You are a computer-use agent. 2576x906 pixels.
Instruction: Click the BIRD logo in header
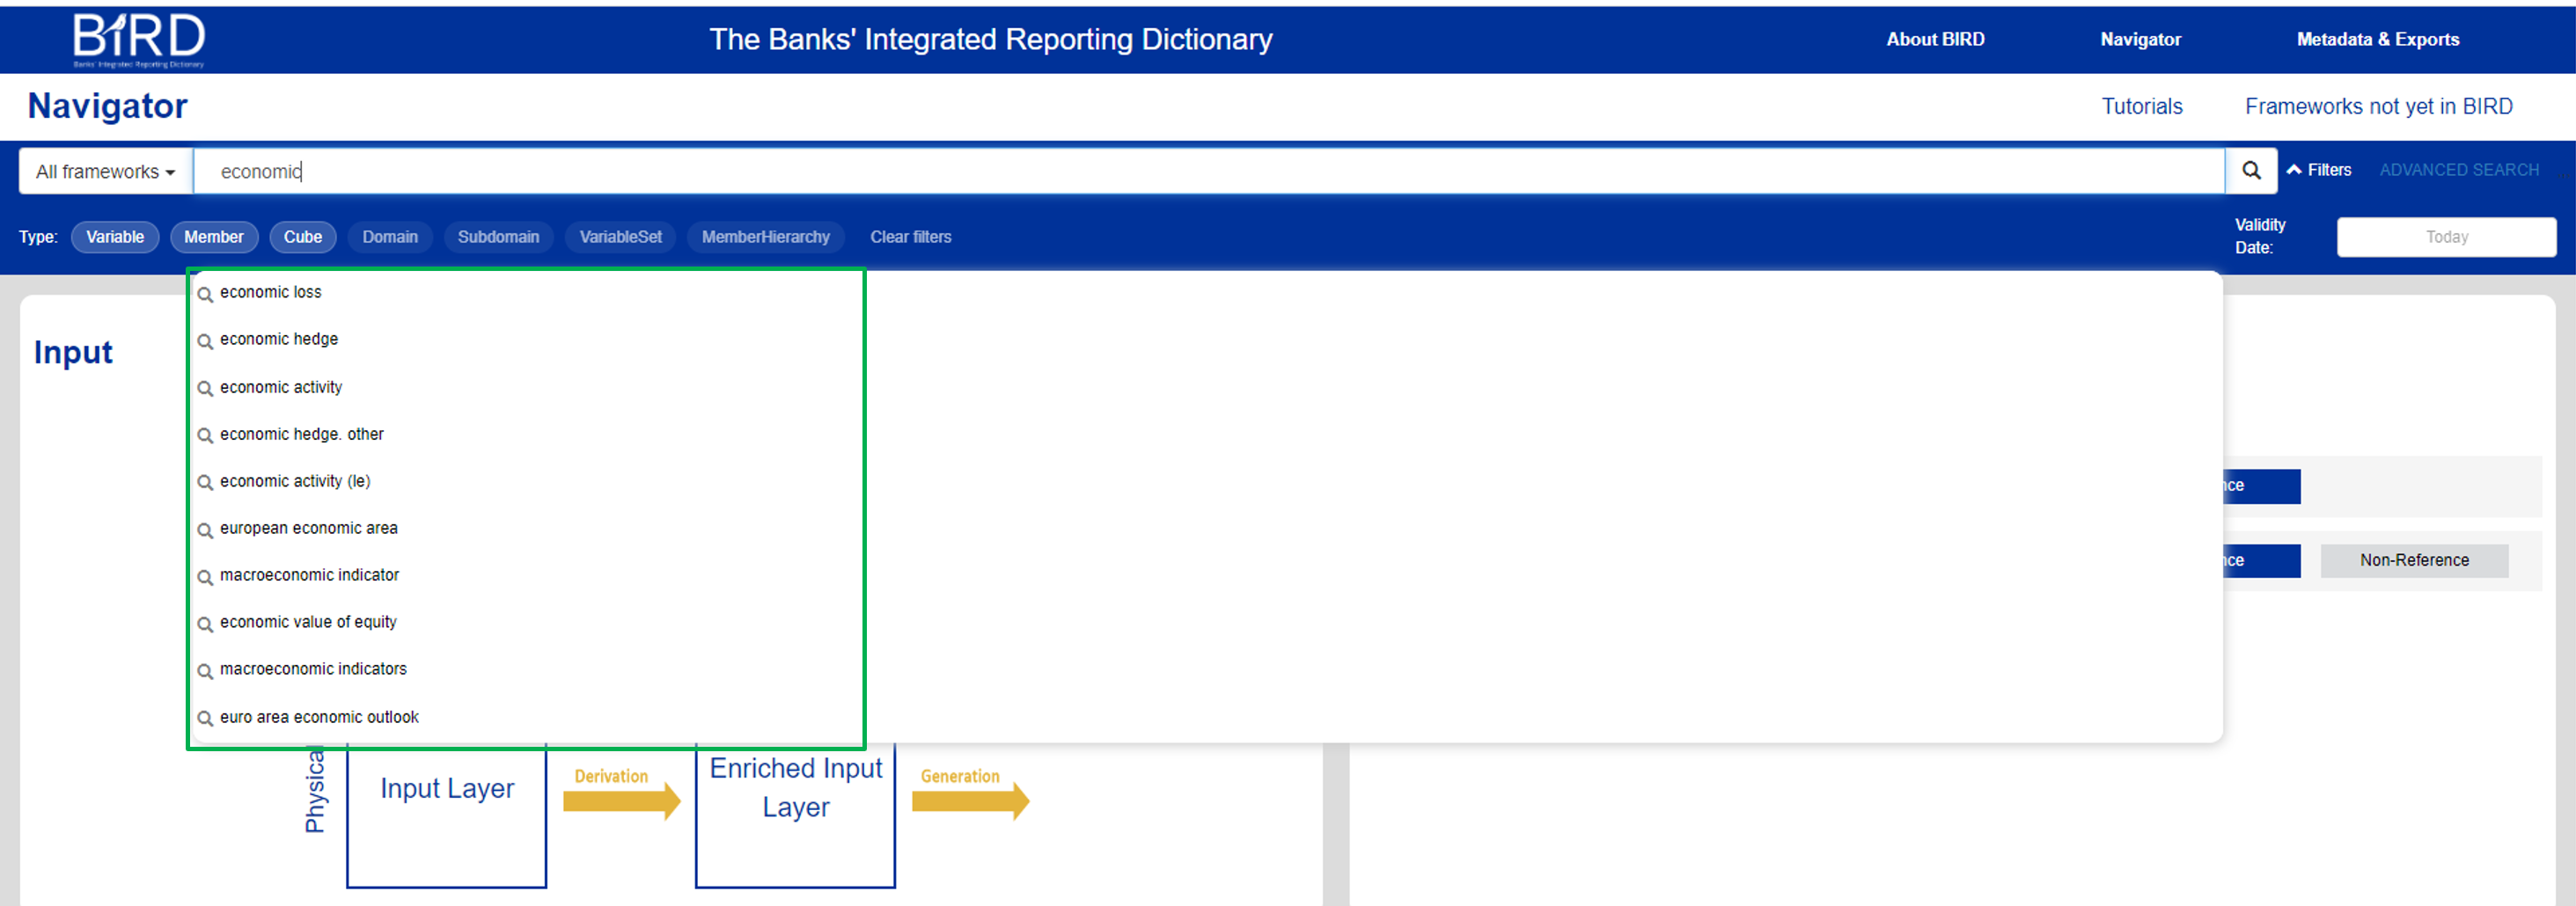point(139,40)
